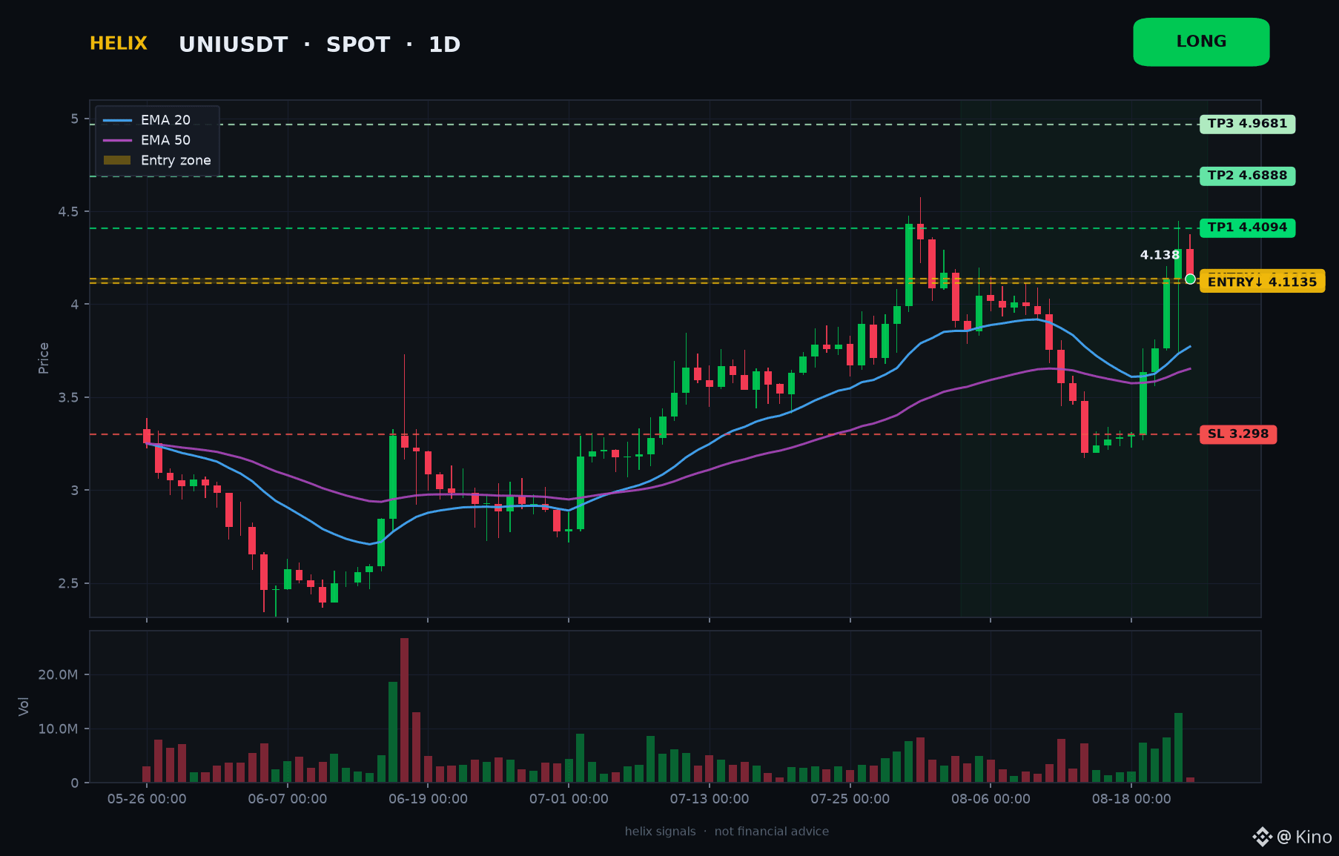Viewport: 1339px width, 856px height.
Task: Click the HELIX brand logo text
Action: [119, 44]
